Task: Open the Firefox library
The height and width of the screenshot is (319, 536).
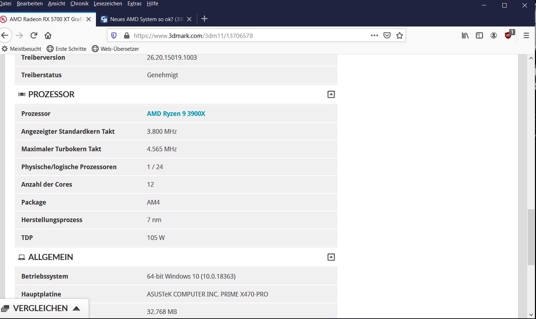Action: click(x=465, y=35)
